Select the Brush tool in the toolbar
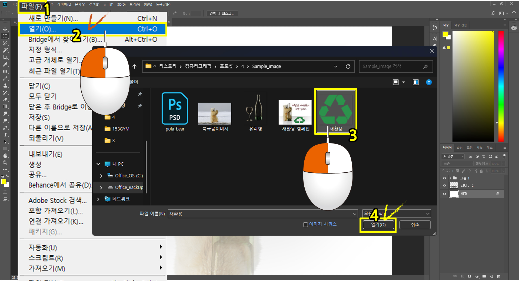 pos(5,78)
